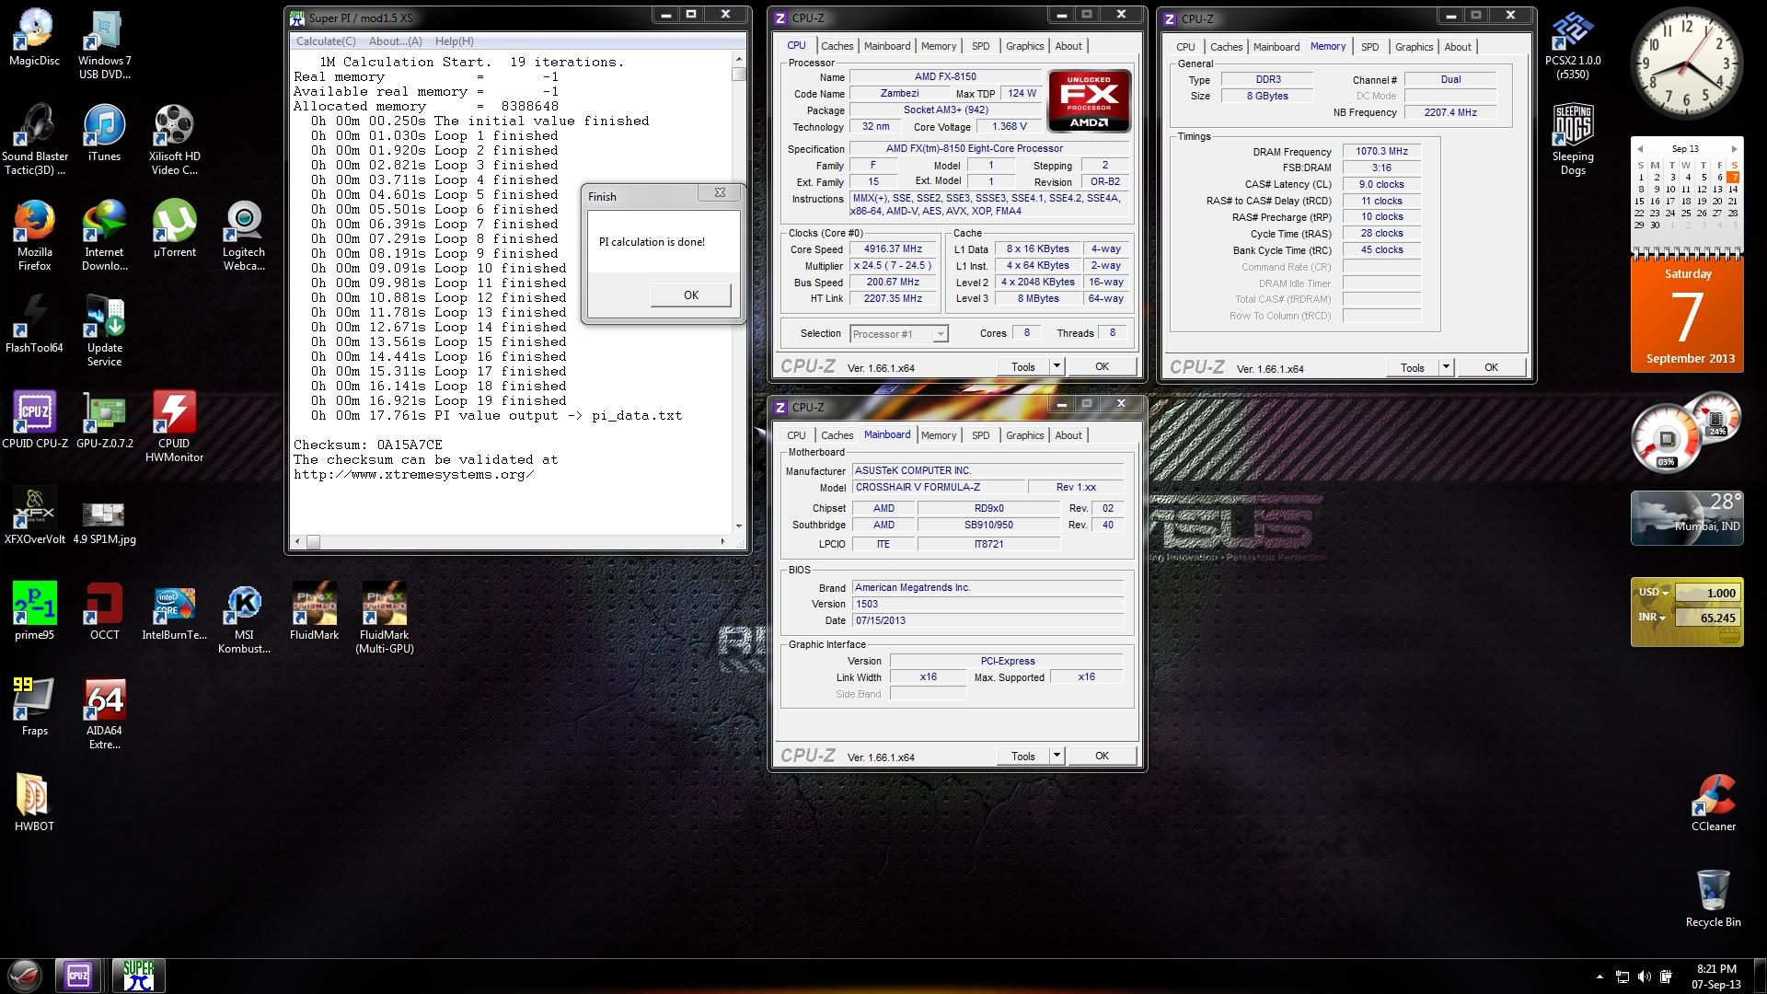This screenshot has height=994, width=1767.
Task: Open the 4.9 SP1M.jpg file
Action: [x=104, y=523]
